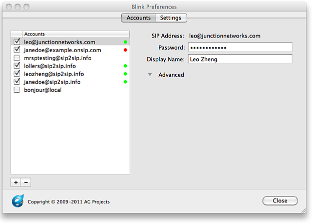Click green status dot for janedoe@sip2sip.info
This screenshot has height=224, width=315.
(125, 82)
